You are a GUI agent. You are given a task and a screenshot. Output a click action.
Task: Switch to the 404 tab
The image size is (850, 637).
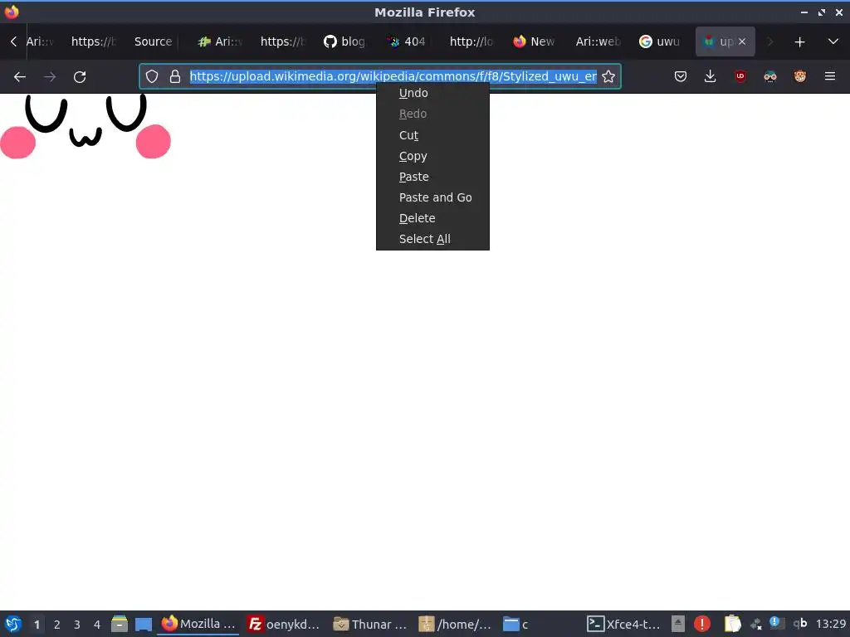pyautogui.click(x=408, y=41)
